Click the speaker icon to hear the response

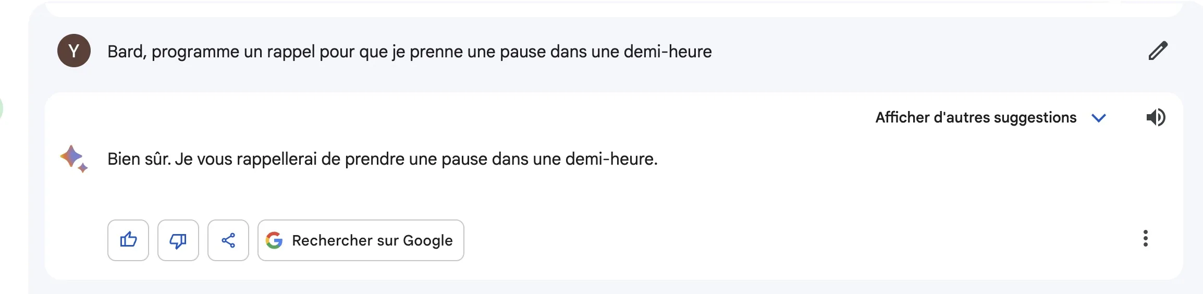click(1156, 117)
